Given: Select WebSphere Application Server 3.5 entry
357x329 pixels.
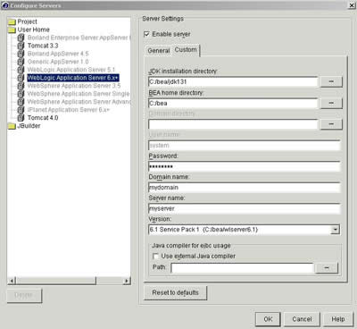Looking at the screenshot, I should 74,86.
